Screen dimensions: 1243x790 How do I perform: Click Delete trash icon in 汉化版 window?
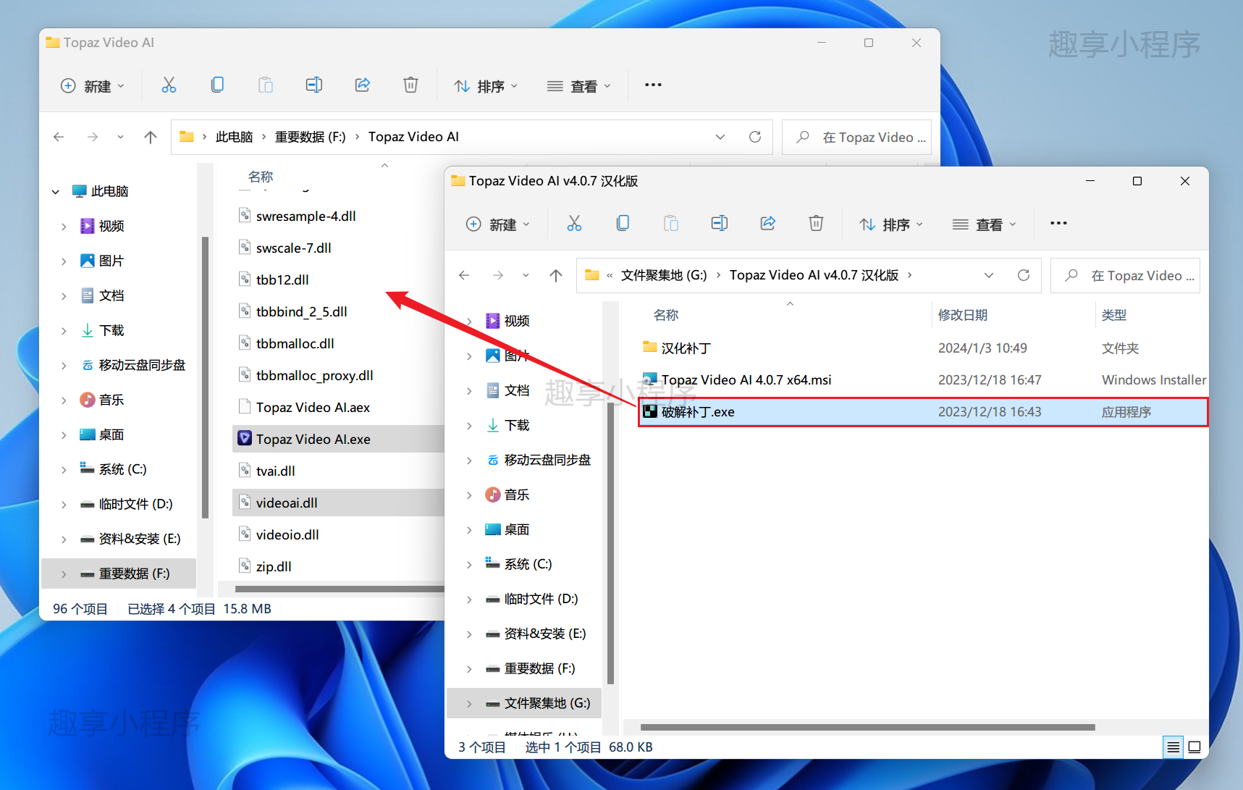click(816, 224)
